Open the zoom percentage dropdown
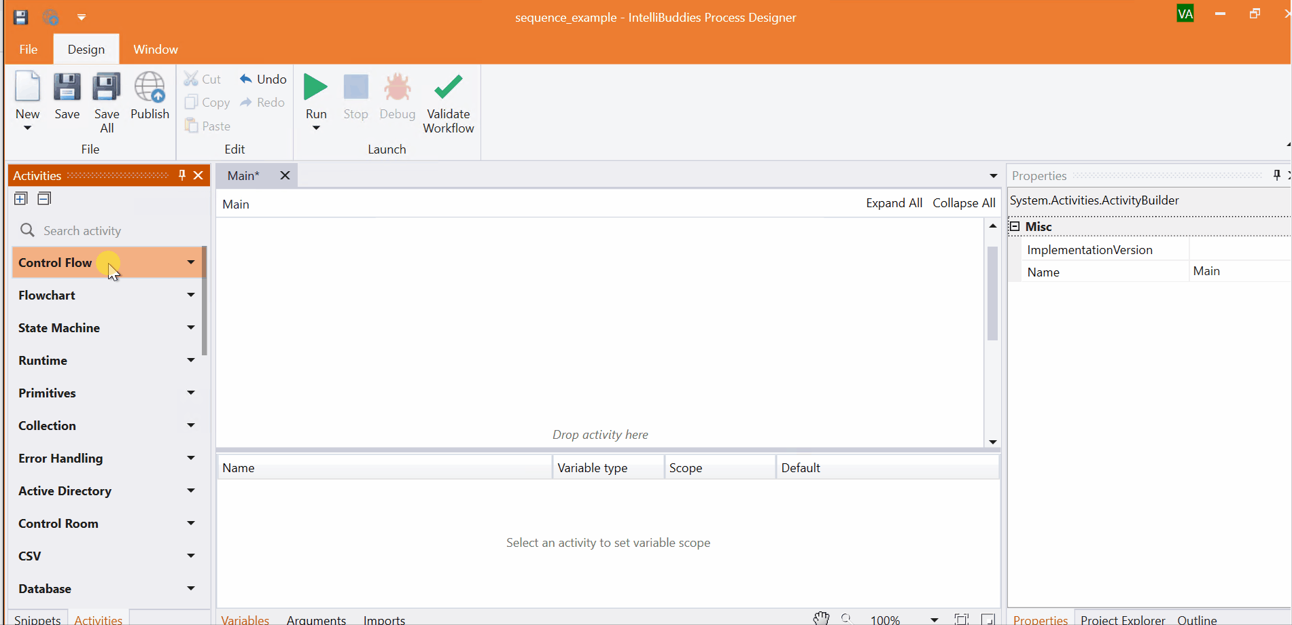 tap(935, 620)
